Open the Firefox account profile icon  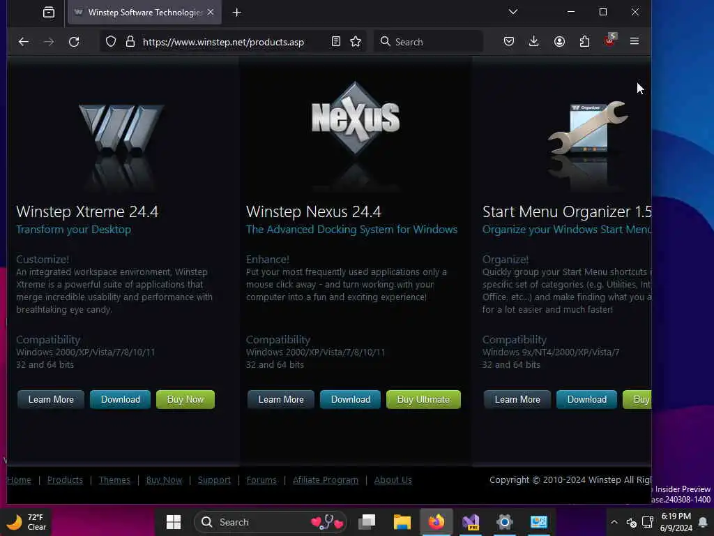coord(559,41)
